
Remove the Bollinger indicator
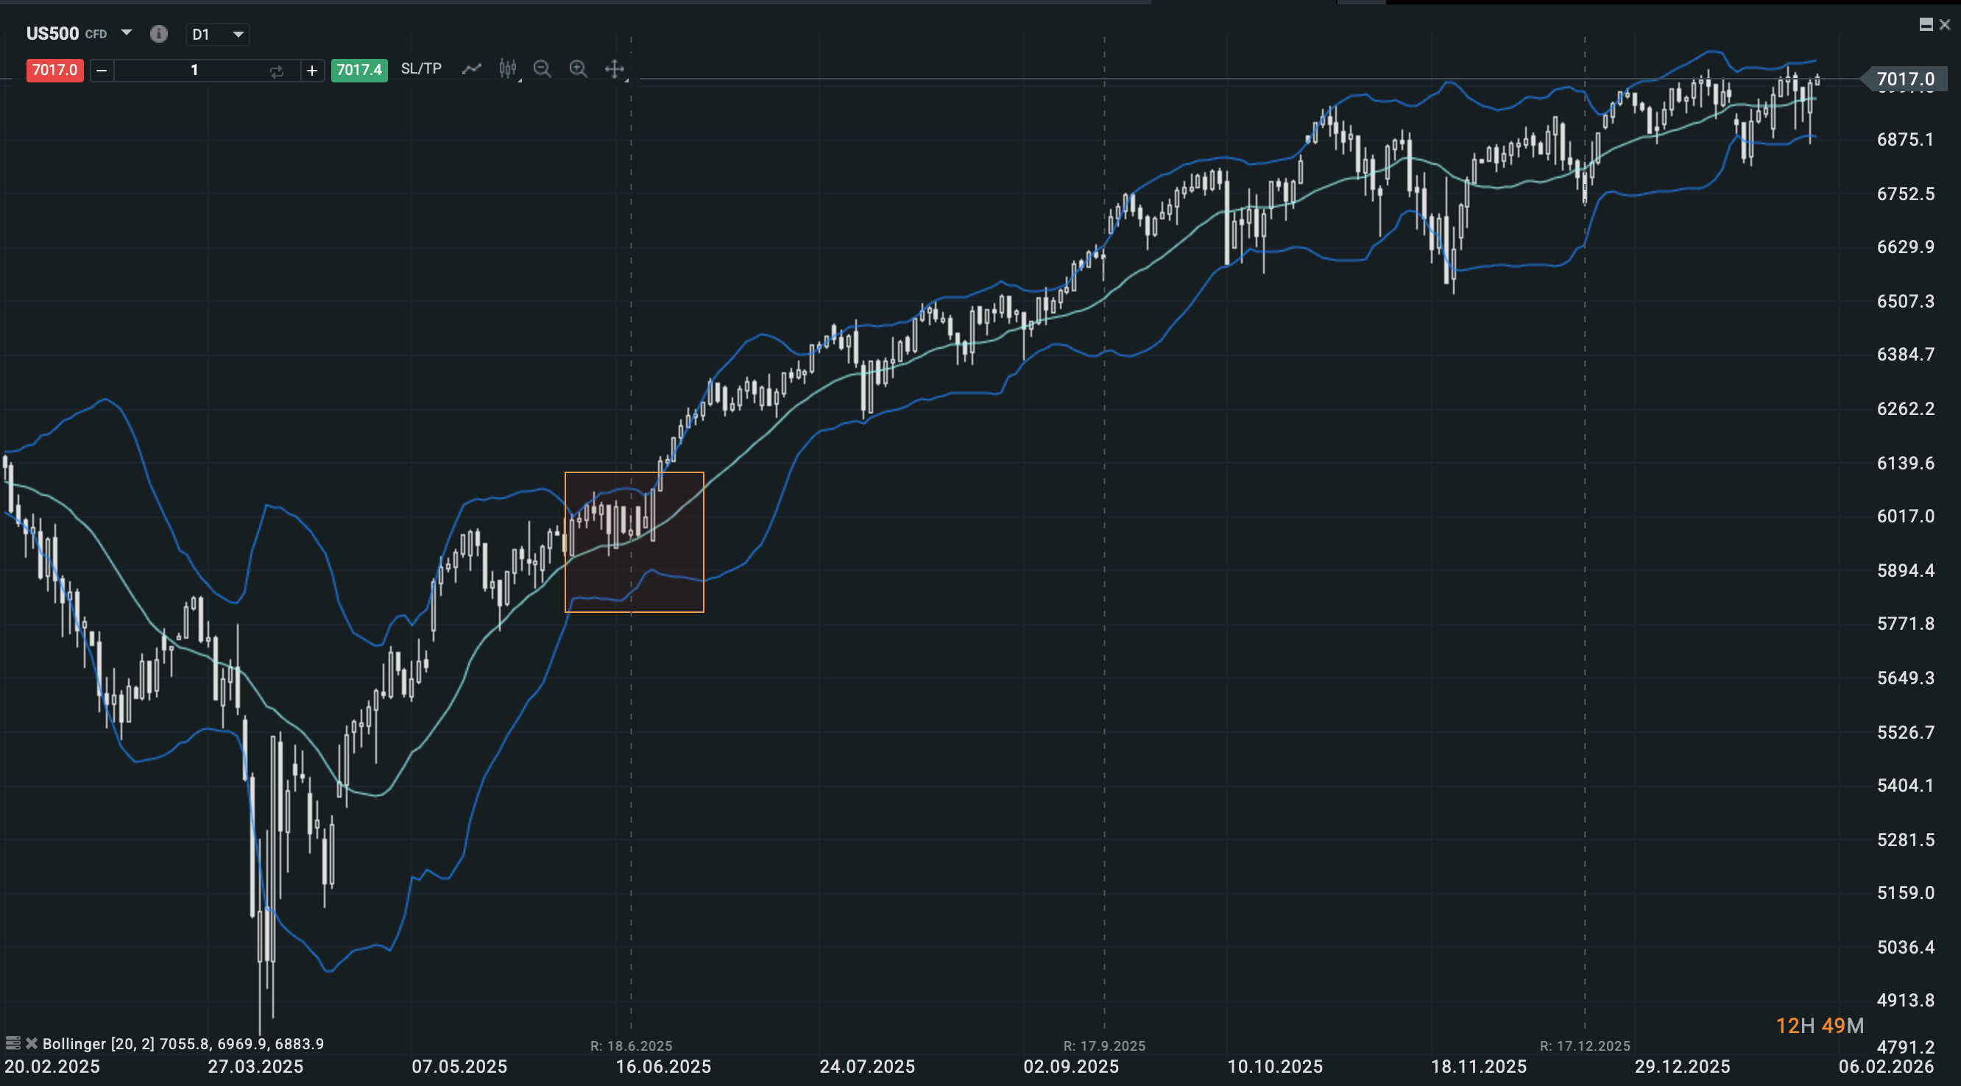pyautogui.click(x=31, y=1043)
